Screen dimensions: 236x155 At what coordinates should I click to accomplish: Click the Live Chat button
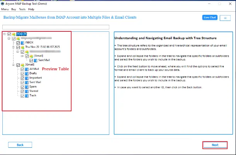[x=210, y=17]
